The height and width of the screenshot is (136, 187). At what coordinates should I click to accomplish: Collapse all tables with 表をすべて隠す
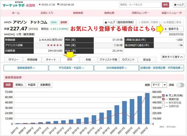(x=173, y=57)
